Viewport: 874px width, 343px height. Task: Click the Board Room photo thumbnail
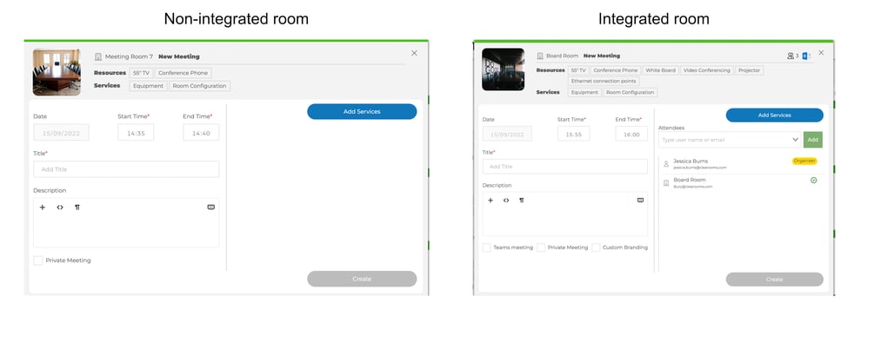point(503,69)
